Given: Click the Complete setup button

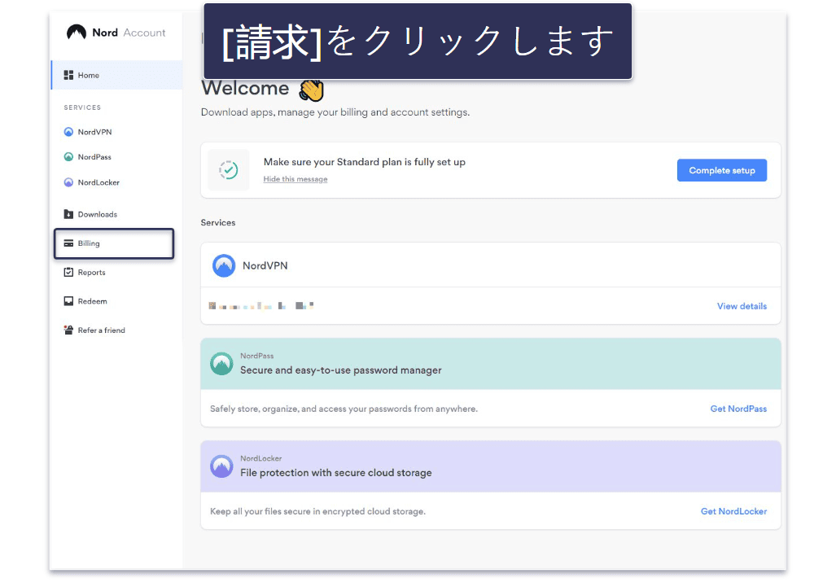Looking at the screenshot, I should [x=722, y=171].
